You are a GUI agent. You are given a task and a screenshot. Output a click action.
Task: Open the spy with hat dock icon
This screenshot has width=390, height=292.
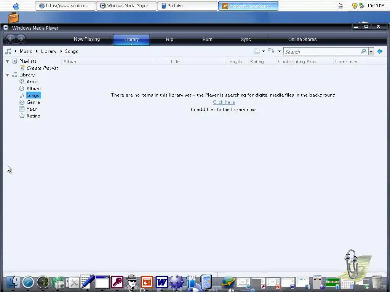pos(132,282)
